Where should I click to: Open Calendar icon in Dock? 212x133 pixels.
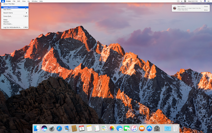[x=82, y=128]
